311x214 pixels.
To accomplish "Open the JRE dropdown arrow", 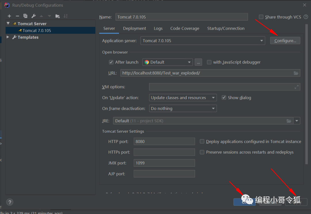I will pos(297,121).
